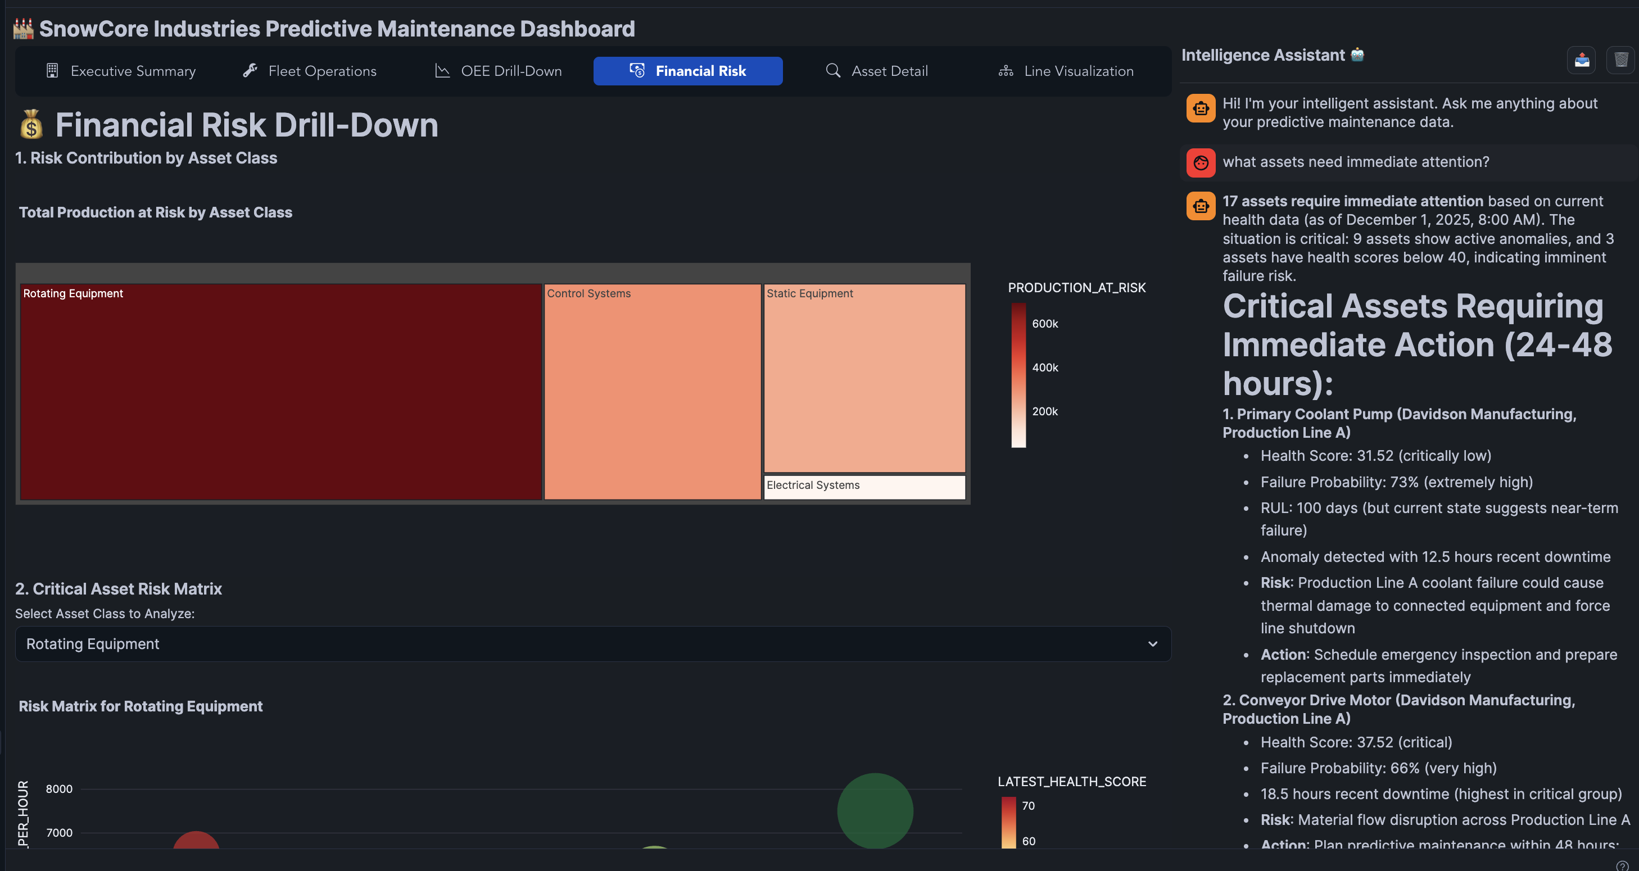Image resolution: width=1639 pixels, height=871 pixels.
Task: Click the hierarchy icon on Line Visualization
Action: click(x=1006, y=71)
